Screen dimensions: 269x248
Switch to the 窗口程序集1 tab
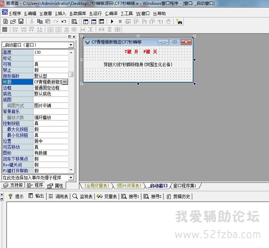coord(185,186)
